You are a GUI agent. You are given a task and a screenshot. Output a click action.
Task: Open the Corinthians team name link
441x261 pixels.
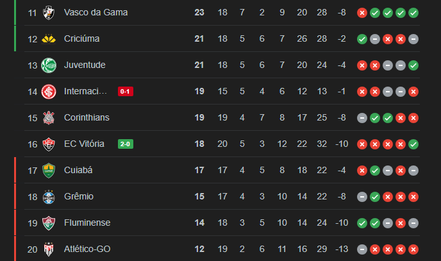coord(87,117)
